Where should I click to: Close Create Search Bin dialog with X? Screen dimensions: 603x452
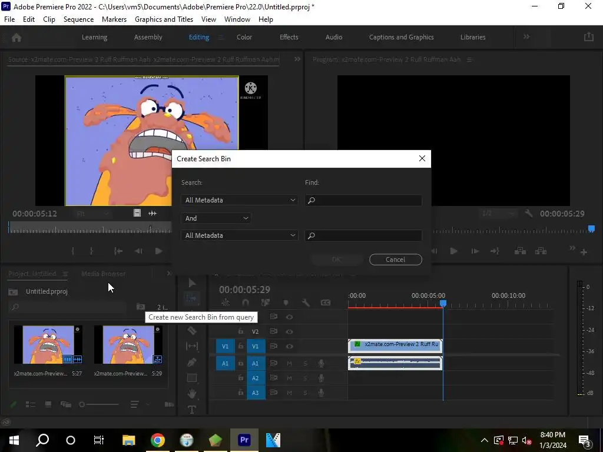[422, 159]
